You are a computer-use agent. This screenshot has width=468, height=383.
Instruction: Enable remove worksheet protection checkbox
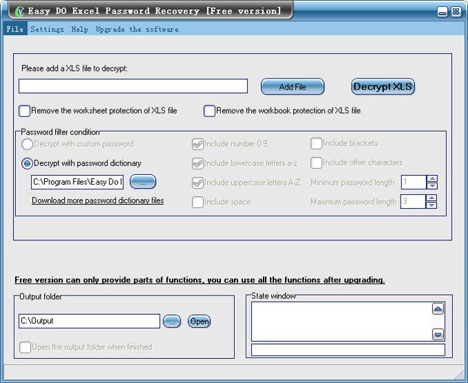pyautogui.click(x=25, y=110)
